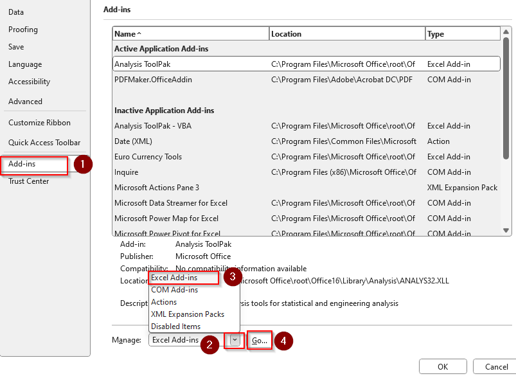Expand the Manage dropdown arrow

[x=235, y=341]
